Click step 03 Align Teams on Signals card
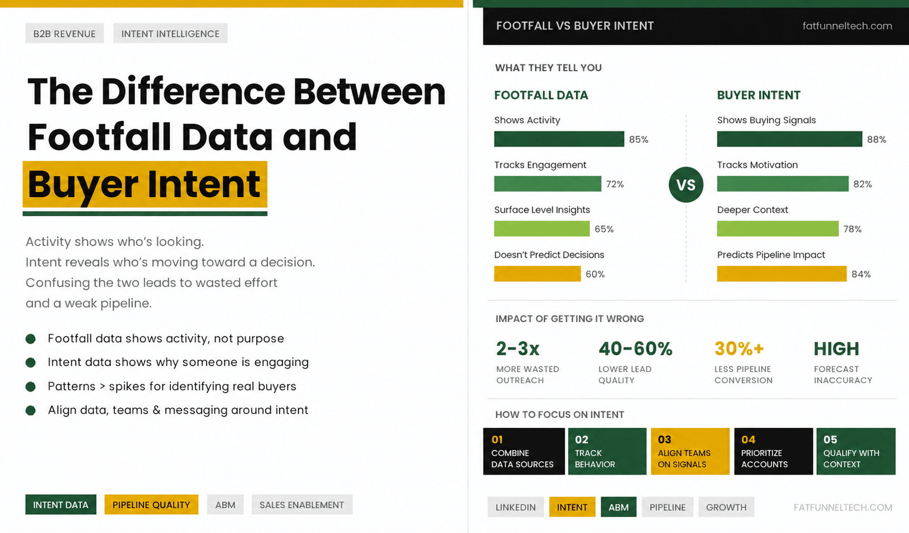This screenshot has width=909, height=533. 690,451
